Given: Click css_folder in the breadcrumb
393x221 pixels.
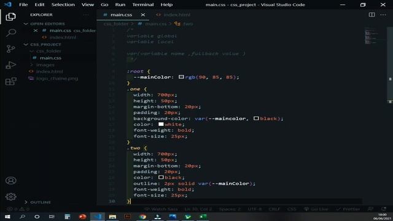Looking at the screenshot, I should [116, 24].
